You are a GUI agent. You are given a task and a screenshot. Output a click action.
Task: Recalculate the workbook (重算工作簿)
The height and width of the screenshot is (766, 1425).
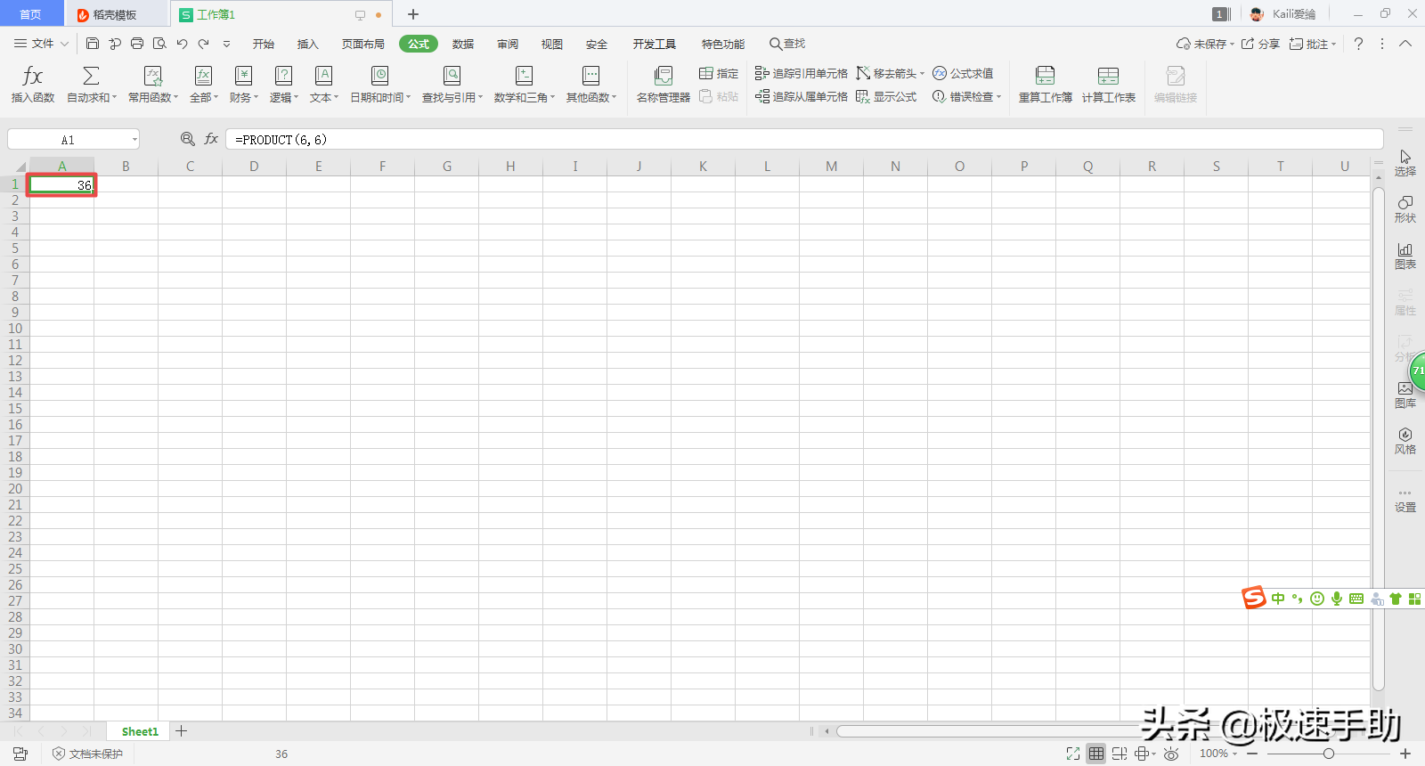pyautogui.click(x=1046, y=85)
